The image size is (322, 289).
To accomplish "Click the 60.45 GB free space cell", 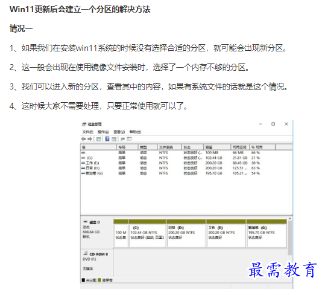I will 240,163.
